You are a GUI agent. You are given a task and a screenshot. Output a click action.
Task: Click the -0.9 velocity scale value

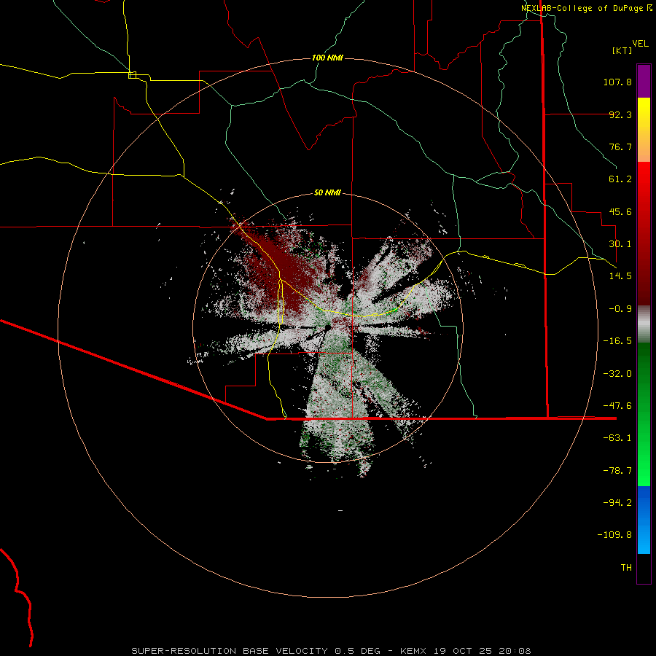[620, 309]
